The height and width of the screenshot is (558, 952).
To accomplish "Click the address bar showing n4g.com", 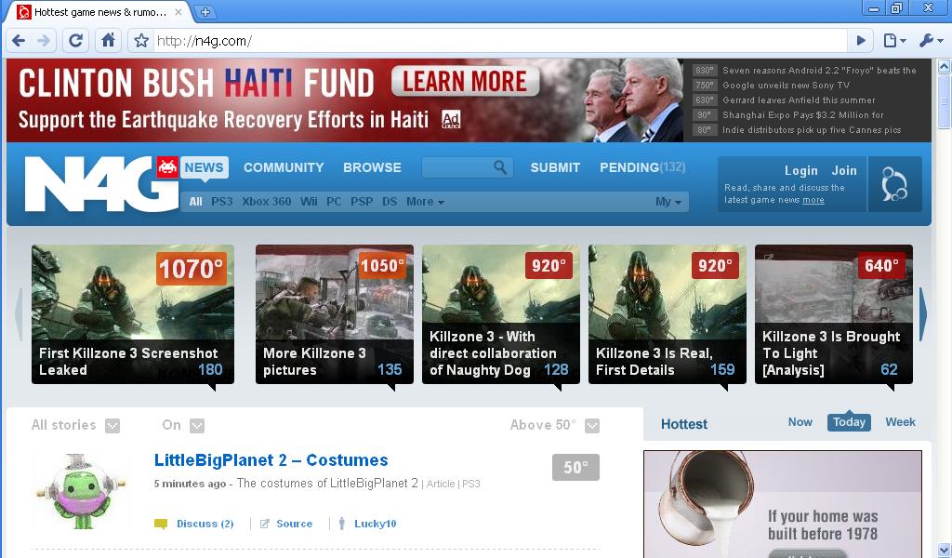I will [500, 41].
